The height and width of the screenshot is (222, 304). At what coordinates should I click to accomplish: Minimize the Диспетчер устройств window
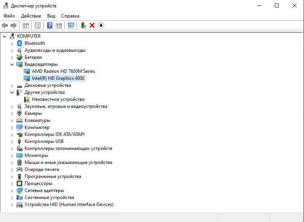pos(259,5)
